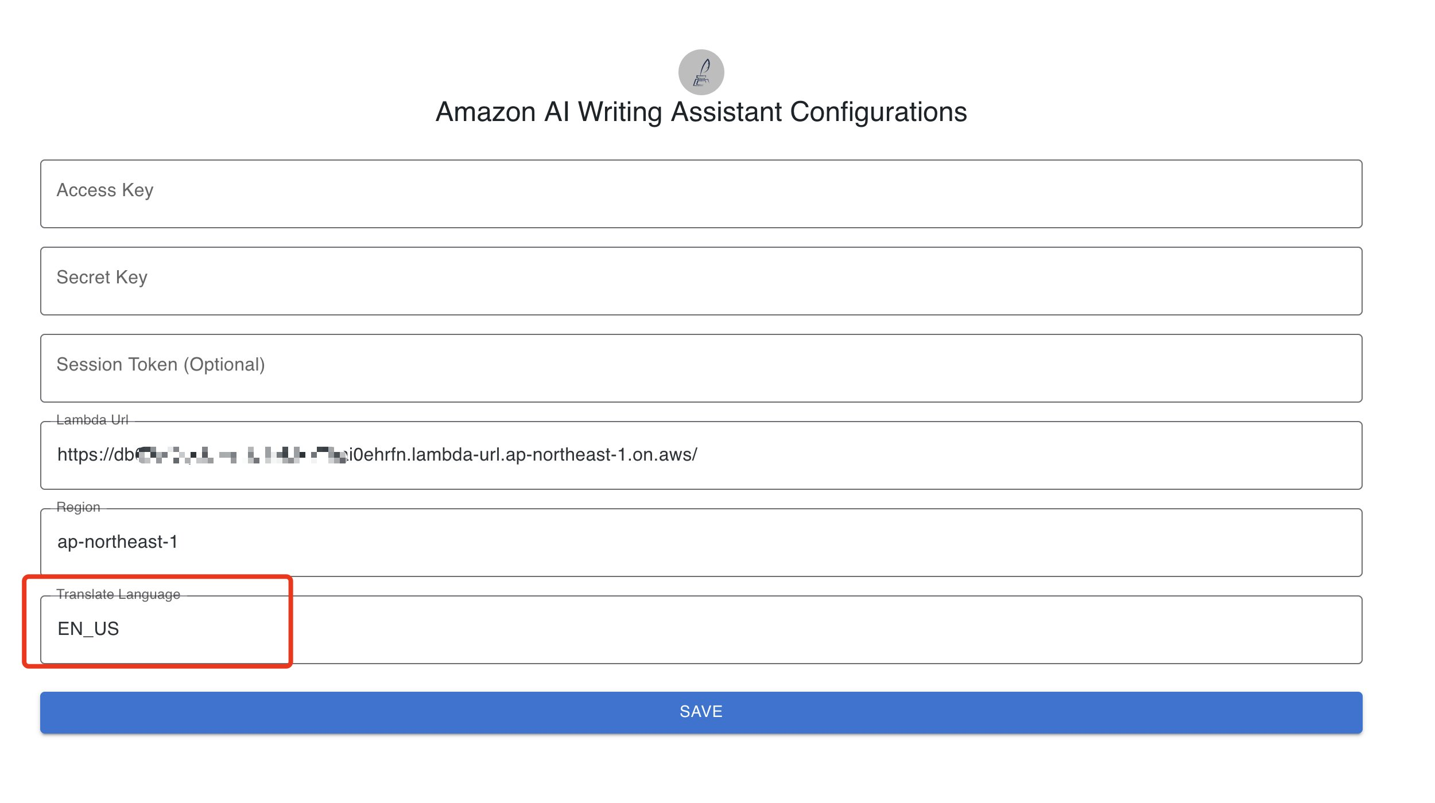This screenshot has height=803, width=1435.
Task: Click the EN_US language value
Action: pos(88,629)
